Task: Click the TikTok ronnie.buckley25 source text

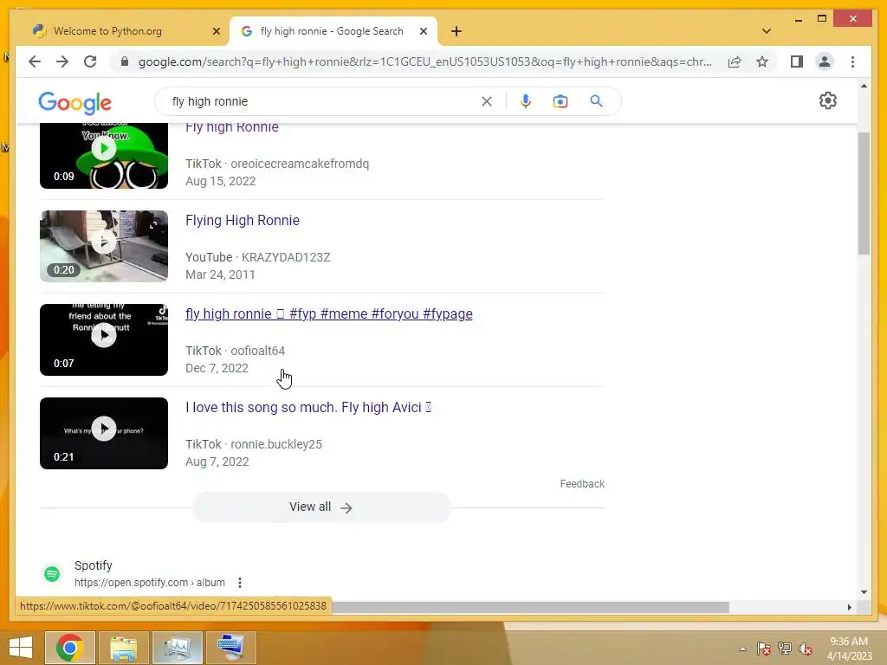Action: 254,444
